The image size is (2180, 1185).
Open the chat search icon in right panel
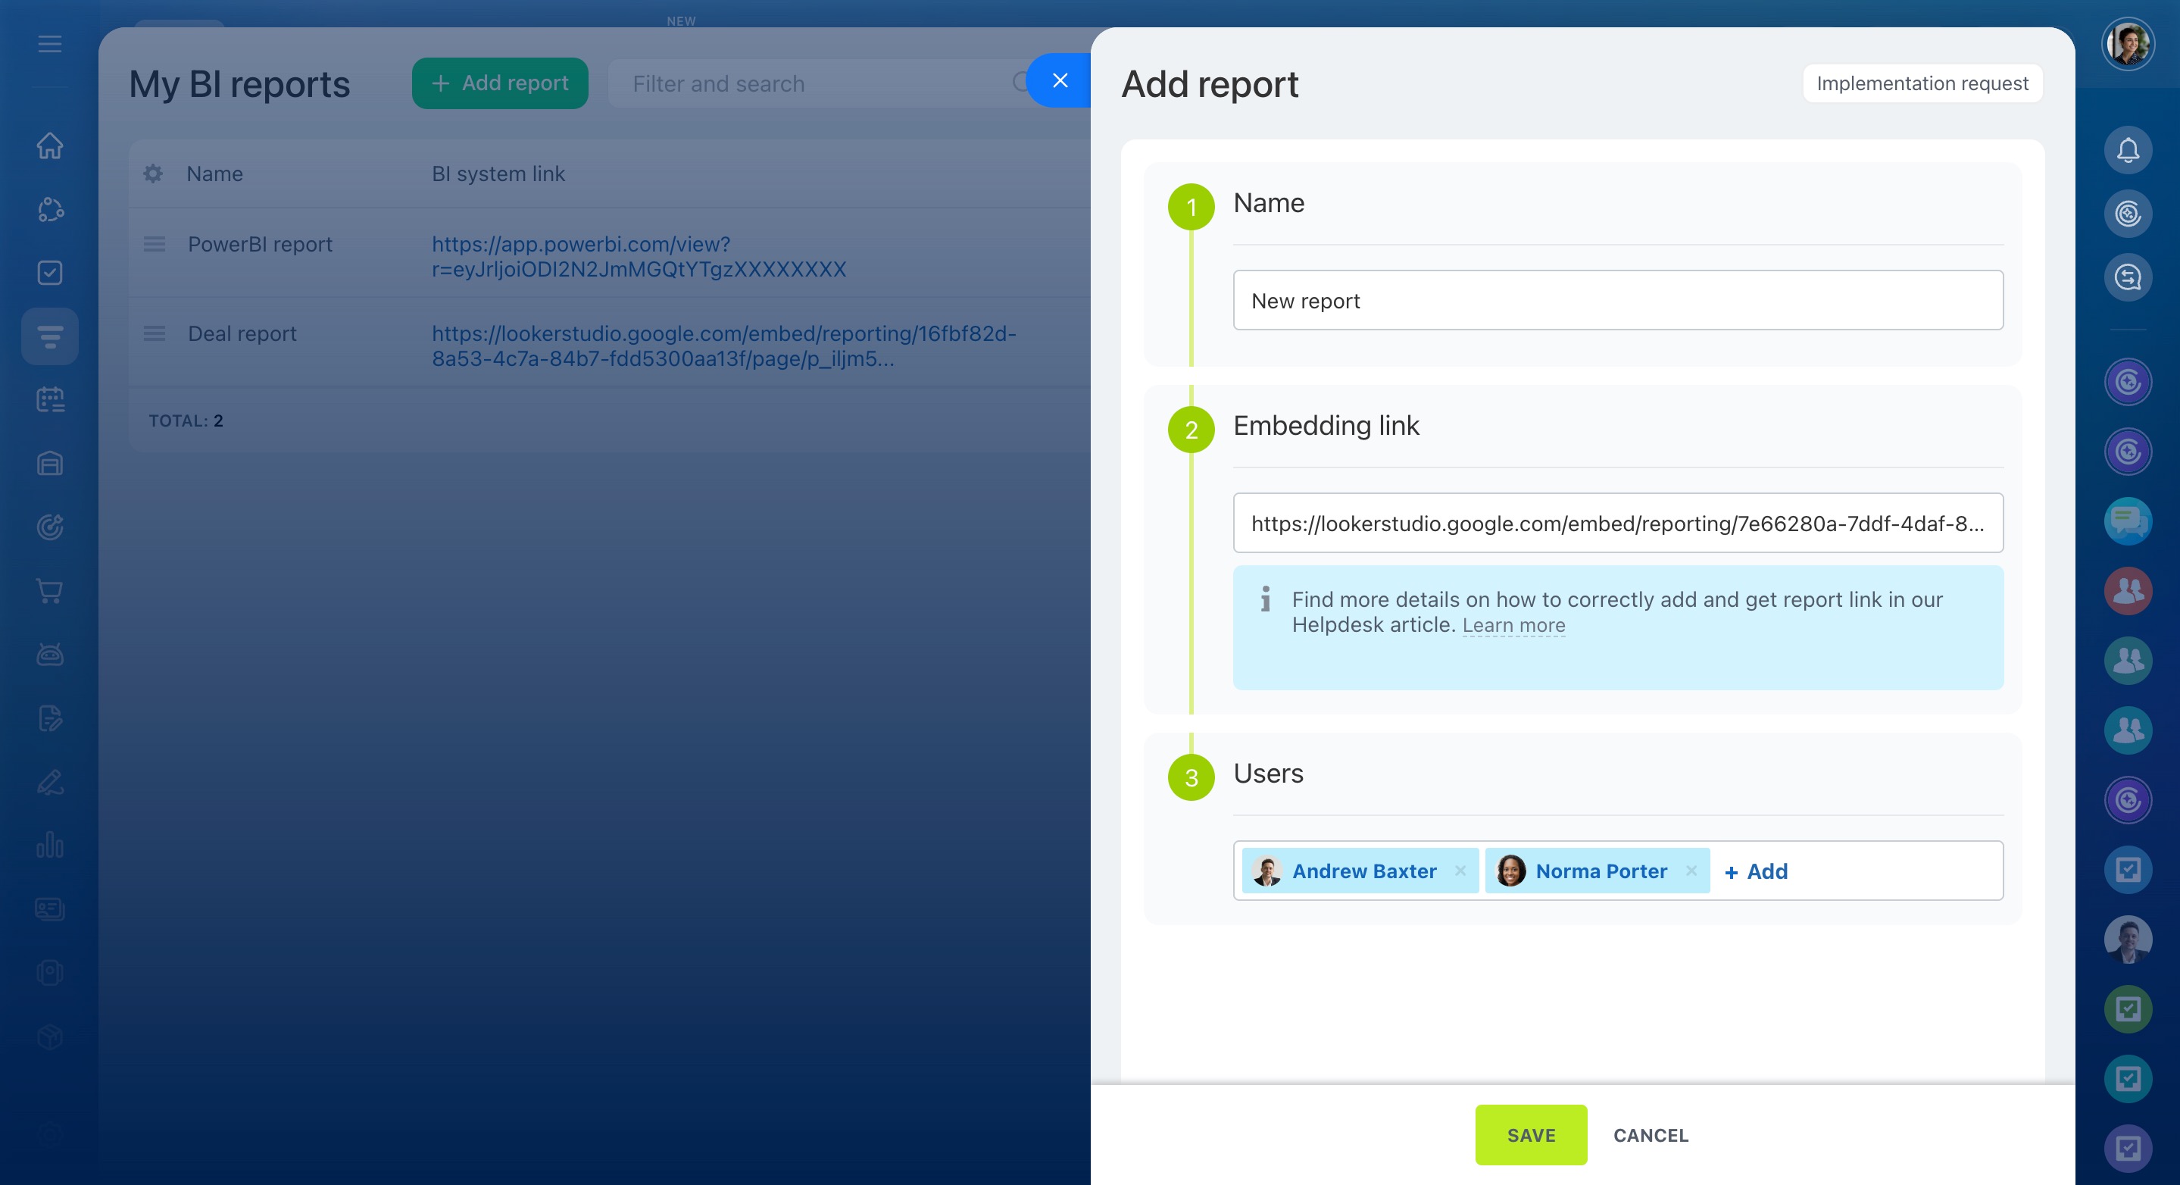click(2128, 277)
